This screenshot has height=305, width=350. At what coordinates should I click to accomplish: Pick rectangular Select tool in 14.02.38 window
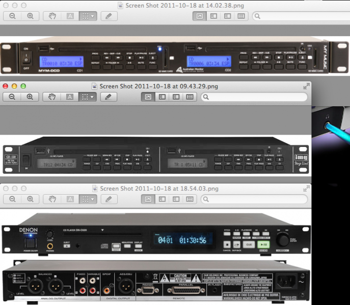pyautogui.click(x=85, y=16)
